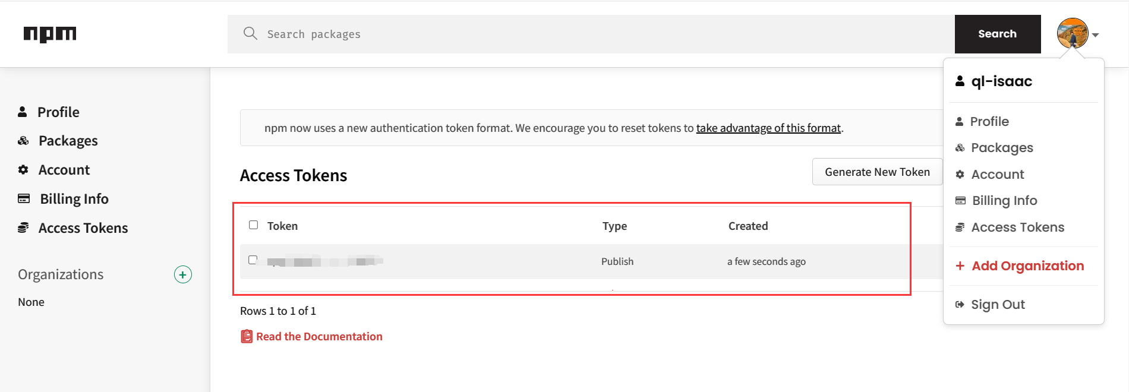The image size is (1129, 392).
Task: Click the npm logo
Action: coord(50,34)
